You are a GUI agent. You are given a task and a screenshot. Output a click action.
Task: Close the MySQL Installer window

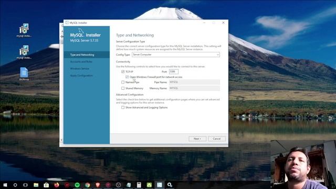pyautogui.click(x=223, y=23)
